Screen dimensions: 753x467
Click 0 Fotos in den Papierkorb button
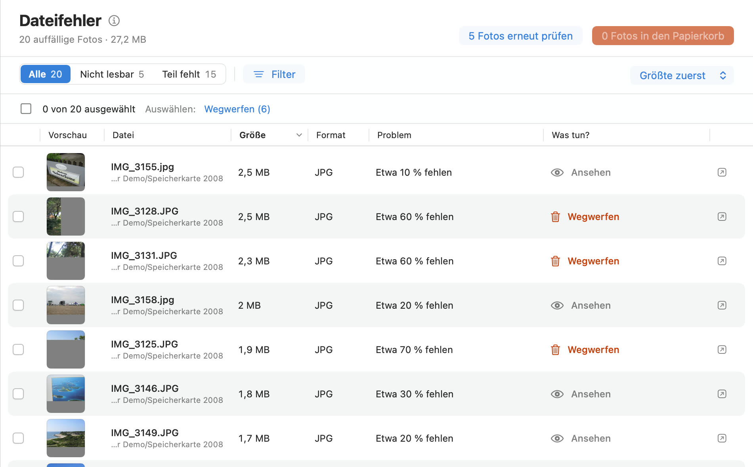pyautogui.click(x=663, y=36)
